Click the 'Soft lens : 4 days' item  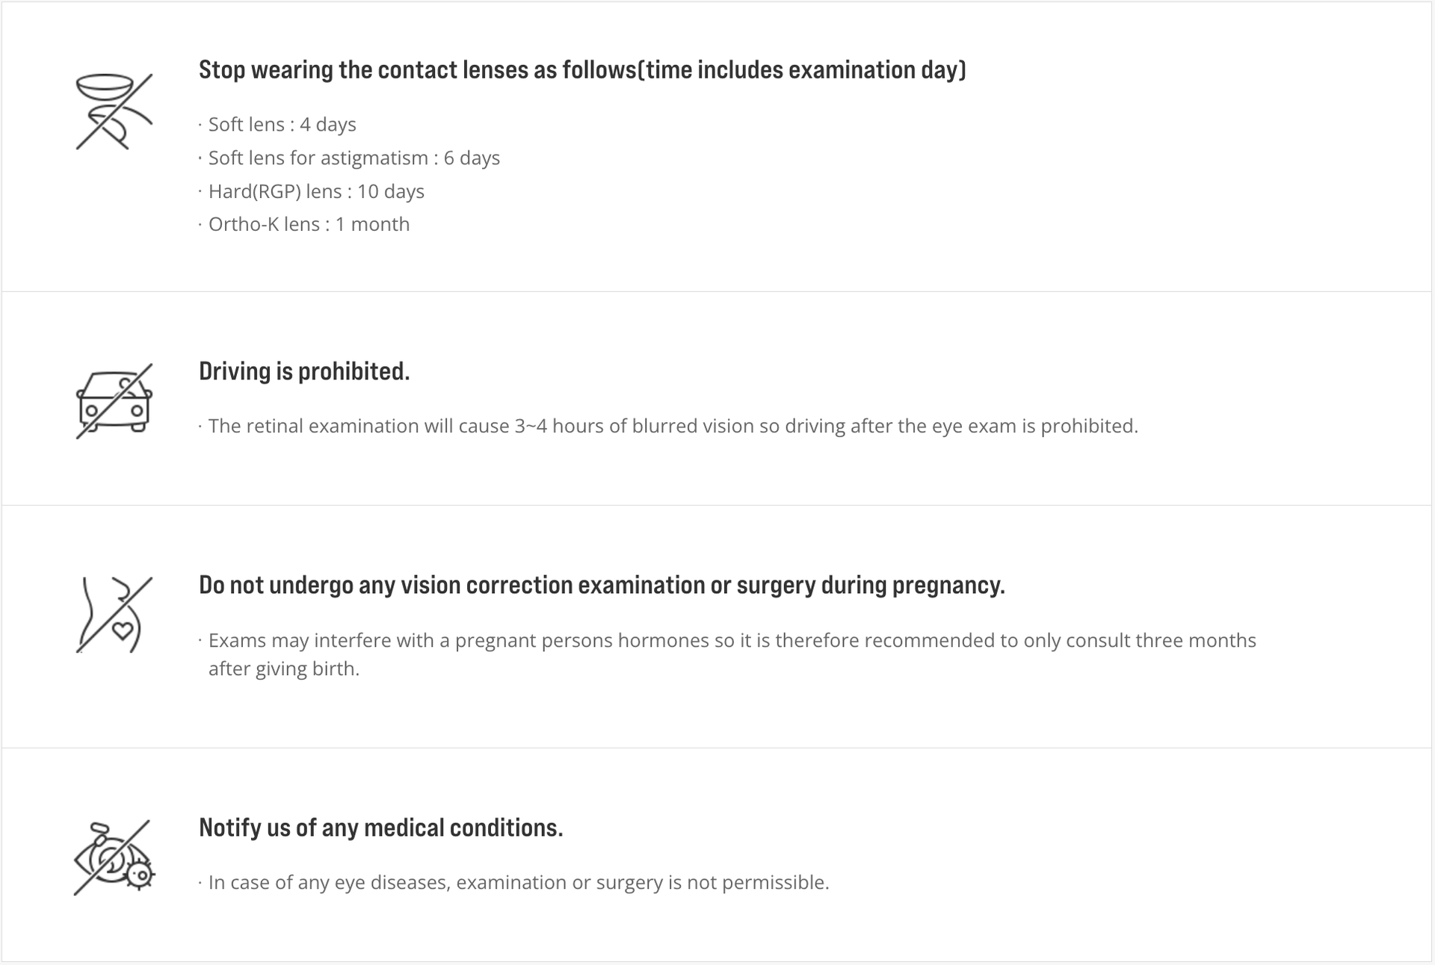[x=282, y=124]
